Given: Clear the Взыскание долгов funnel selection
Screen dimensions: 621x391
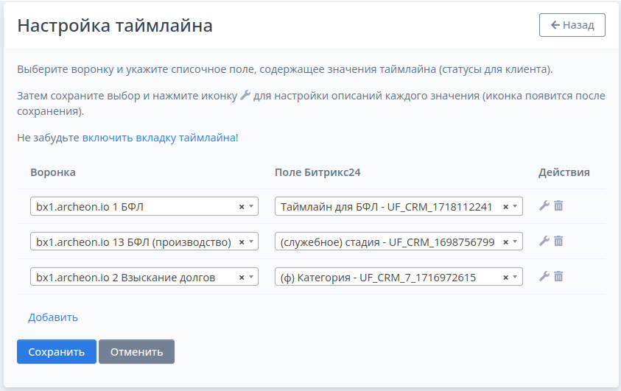Looking at the screenshot, I should [242, 278].
